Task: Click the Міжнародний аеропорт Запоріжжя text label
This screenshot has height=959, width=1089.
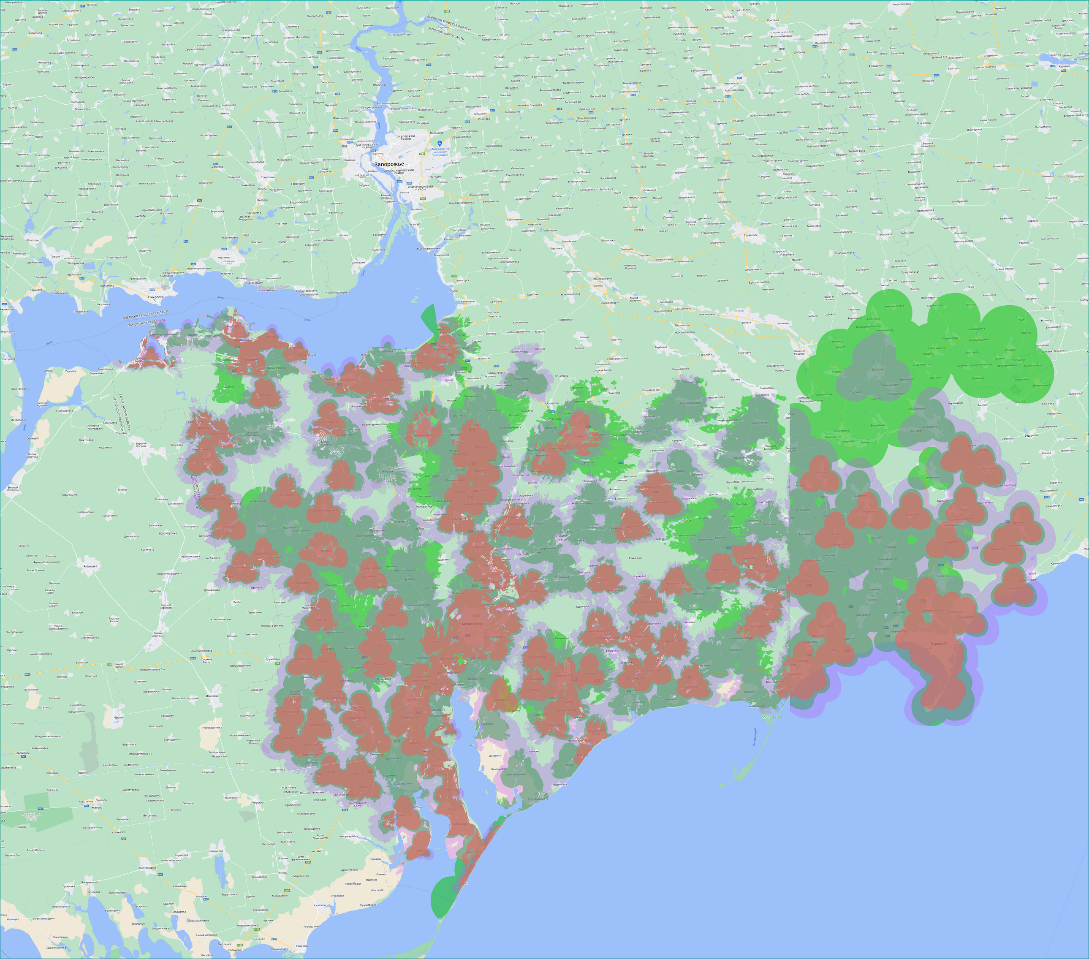Action: click(x=440, y=152)
